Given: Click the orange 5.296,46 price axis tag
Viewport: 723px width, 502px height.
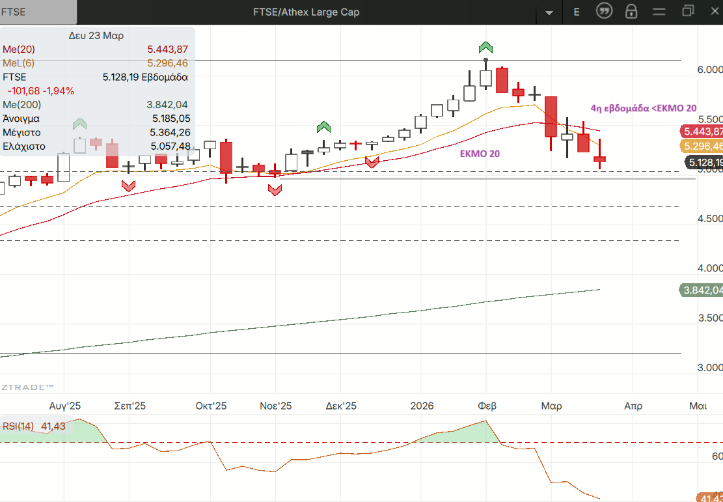Looking at the screenshot, I should (x=702, y=146).
